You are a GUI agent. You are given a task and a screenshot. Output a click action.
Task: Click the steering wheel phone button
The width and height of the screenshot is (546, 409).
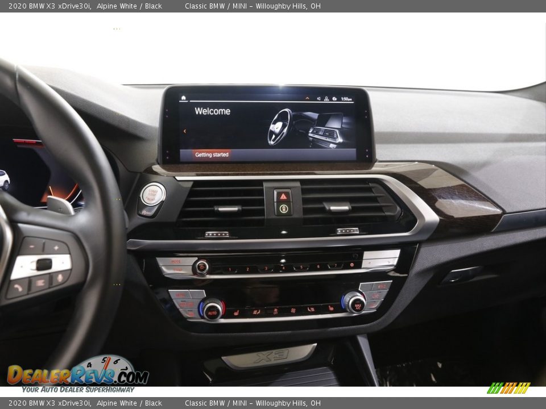coord(18,288)
